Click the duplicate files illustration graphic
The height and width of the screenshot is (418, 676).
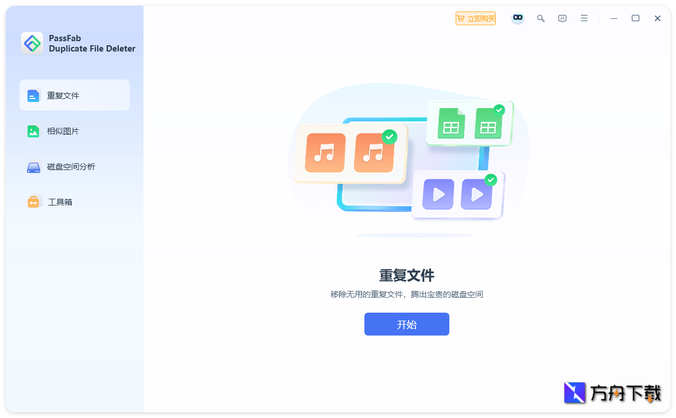[x=407, y=160]
